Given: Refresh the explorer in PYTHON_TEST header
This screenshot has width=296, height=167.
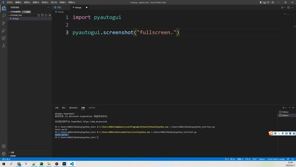Looking at the screenshot, I should coord(46,15).
